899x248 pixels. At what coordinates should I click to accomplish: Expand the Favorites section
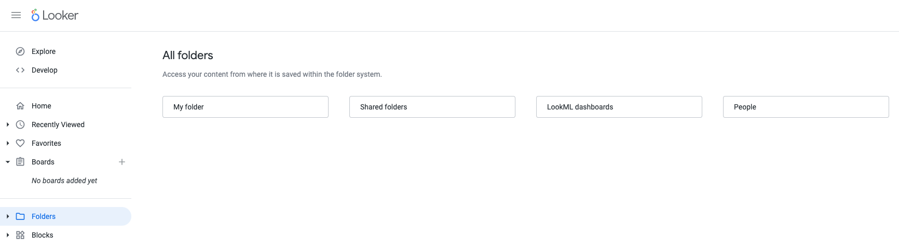(x=8, y=143)
